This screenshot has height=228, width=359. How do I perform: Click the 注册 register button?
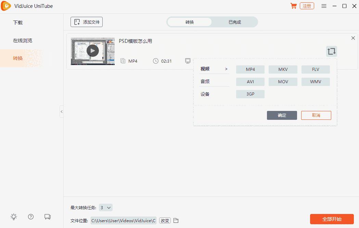click(x=307, y=6)
